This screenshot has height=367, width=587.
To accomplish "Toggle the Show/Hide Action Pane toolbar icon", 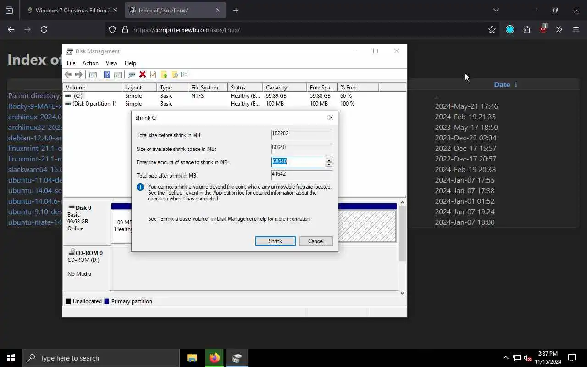I will 118,74.
